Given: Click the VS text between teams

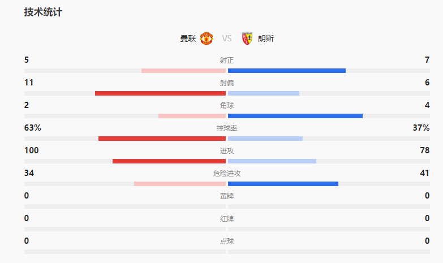Looking at the screenshot, I should 227,38.
